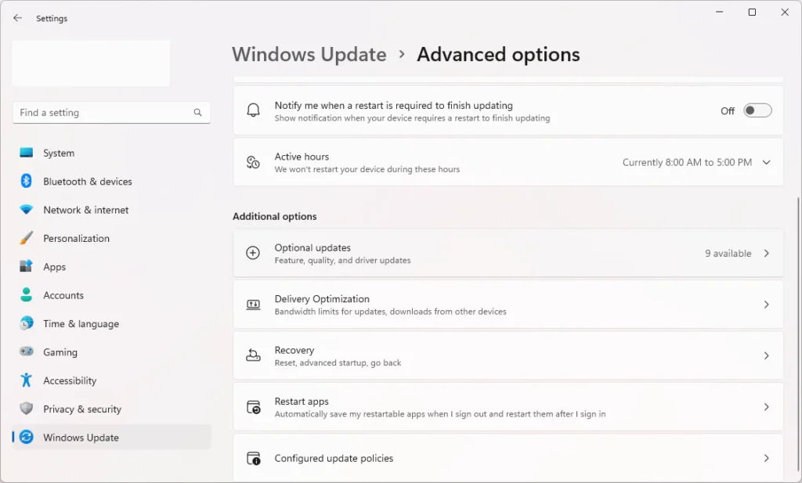Click Configured update policies chevron

(x=766, y=458)
